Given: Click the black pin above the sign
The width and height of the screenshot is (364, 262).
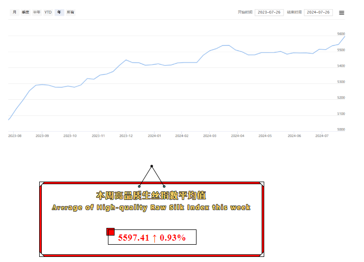Looking at the screenshot, I should tap(152, 166).
